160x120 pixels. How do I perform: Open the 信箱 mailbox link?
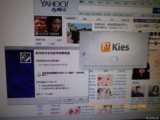145,26
